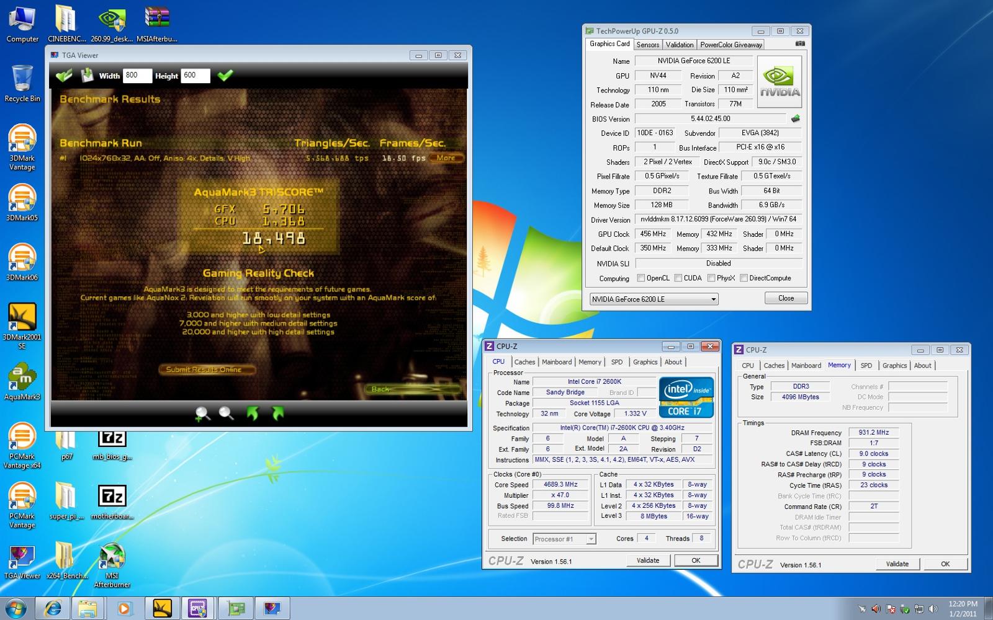This screenshot has height=620, width=993.
Task: Open the super_pi folder on desktop
Action: point(67,501)
